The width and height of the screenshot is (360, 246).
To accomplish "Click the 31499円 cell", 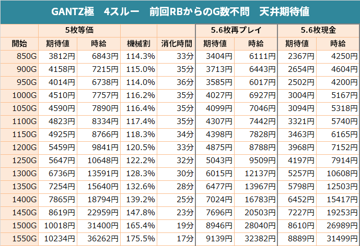I will [338, 239].
